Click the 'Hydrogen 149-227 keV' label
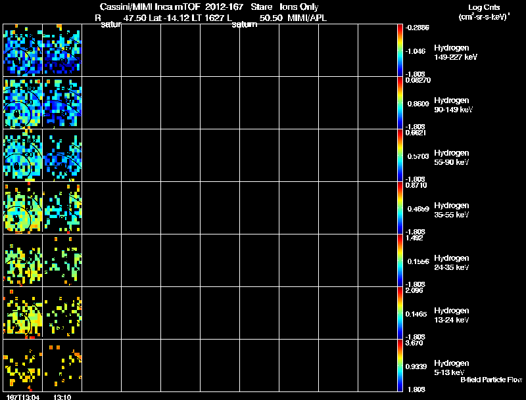This screenshot has height=400, width=526. point(455,53)
